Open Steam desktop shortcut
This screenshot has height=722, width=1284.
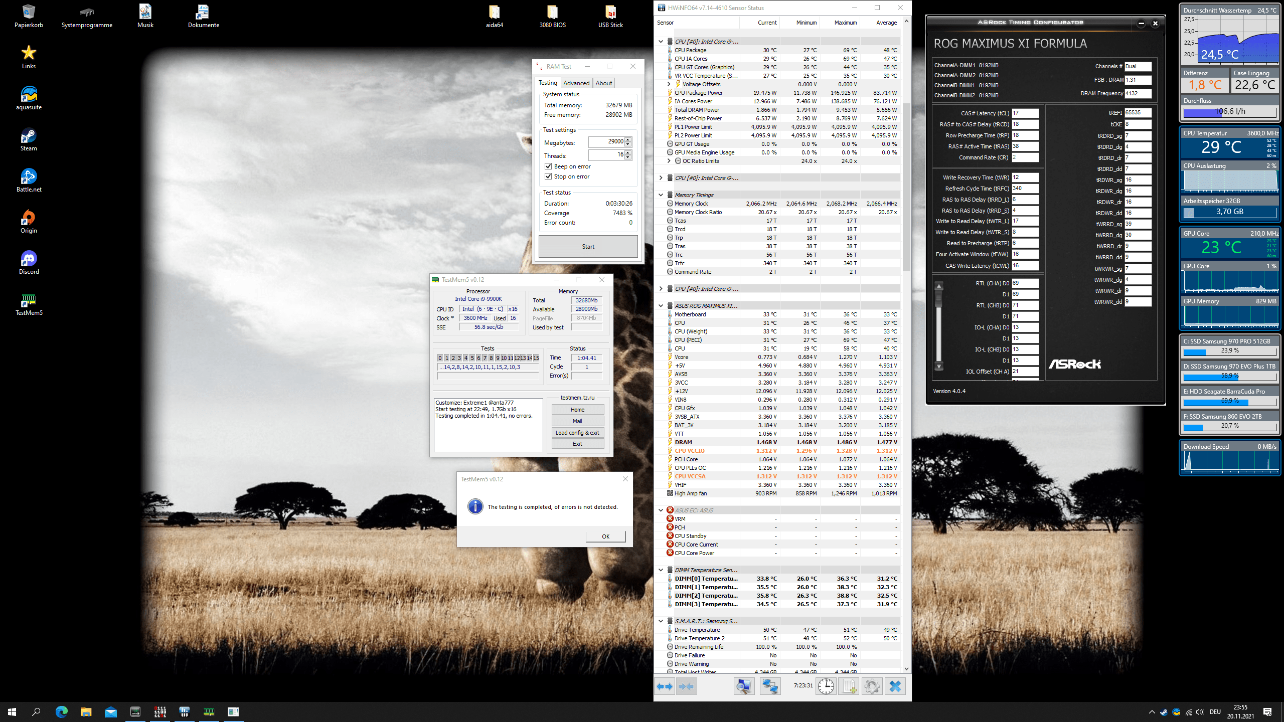pyautogui.click(x=29, y=140)
